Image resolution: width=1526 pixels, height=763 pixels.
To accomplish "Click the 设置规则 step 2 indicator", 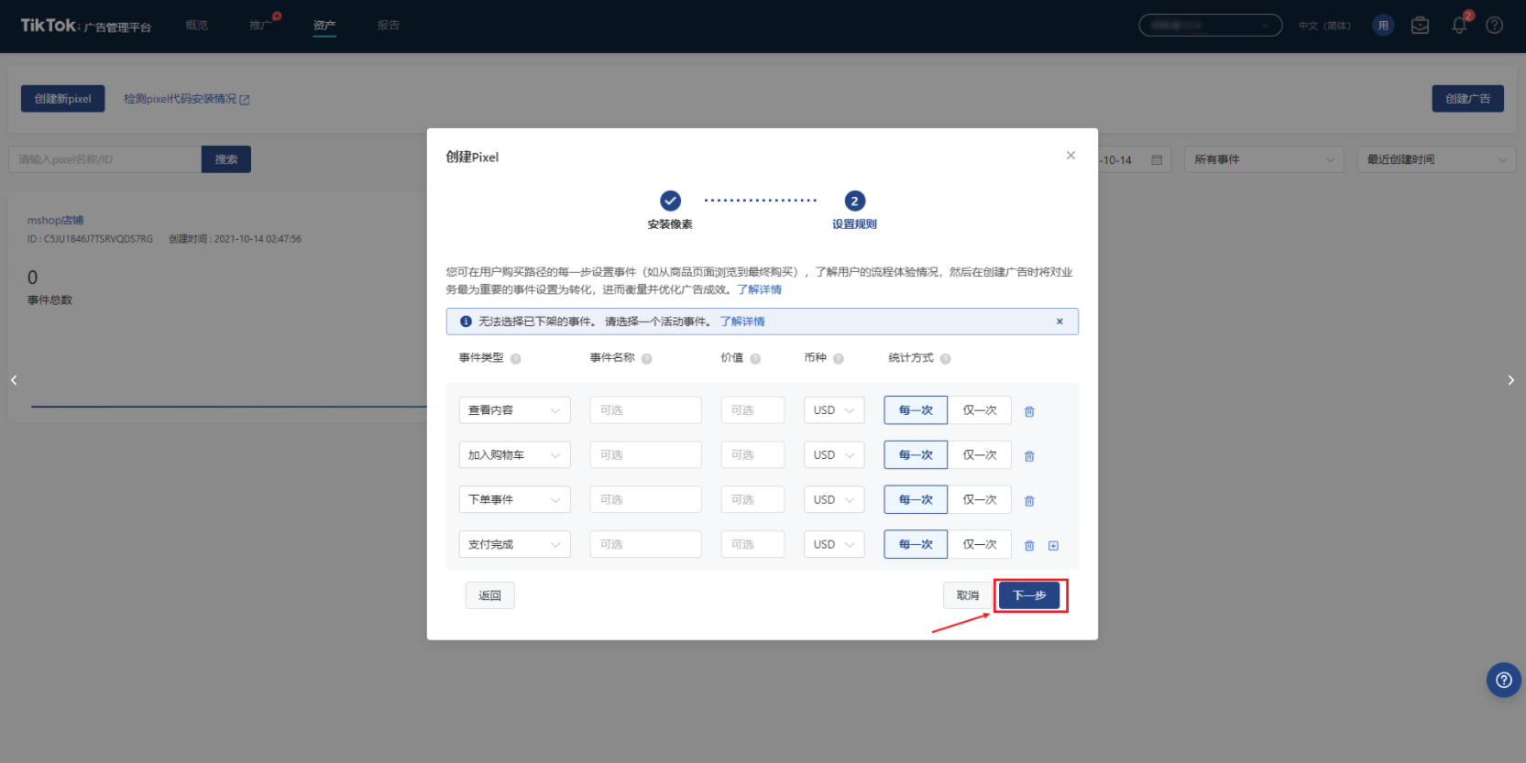I will pyautogui.click(x=854, y=202).
